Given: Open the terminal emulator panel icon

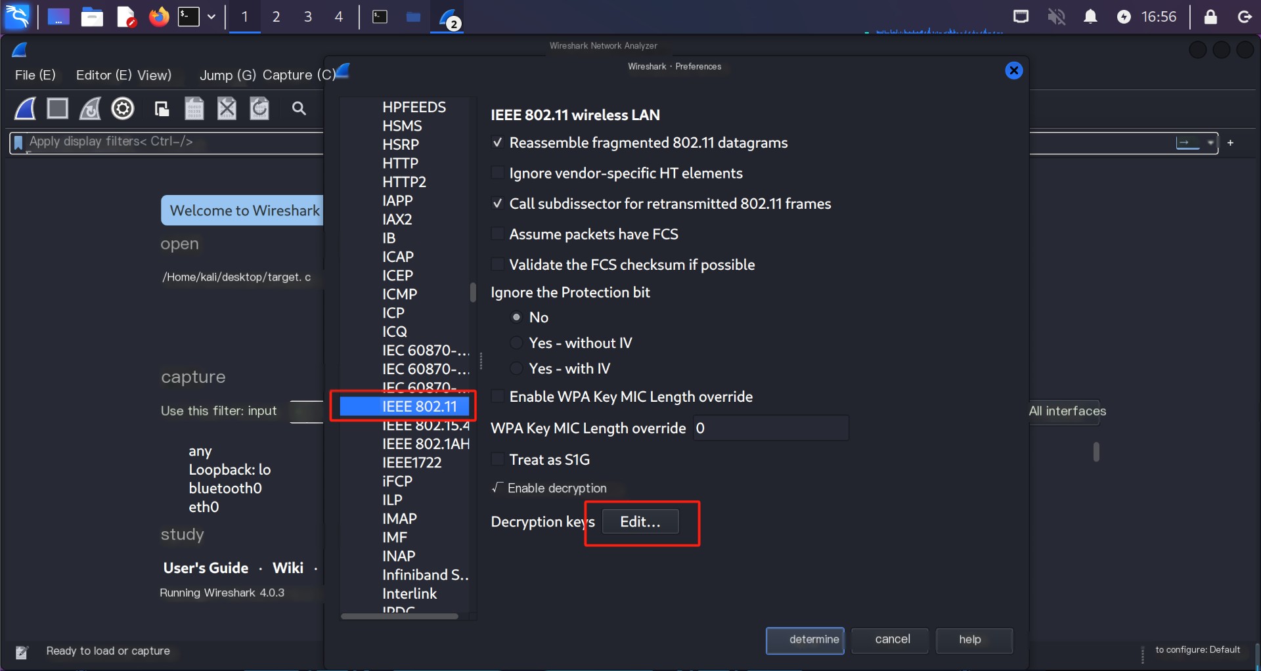Looking at the screenshot, I should tap(188, 16).
